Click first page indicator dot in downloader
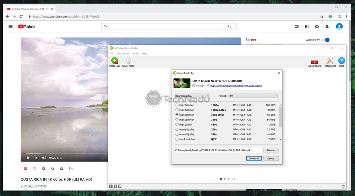Viewport: 355px width, 196px height. 221,179
